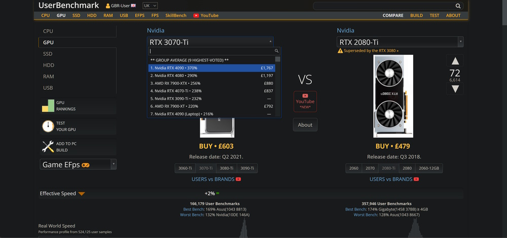This screenshot has width=507, height=238.
Task: Click the 3080-Ti variant button
Action: tap(227, 168)
